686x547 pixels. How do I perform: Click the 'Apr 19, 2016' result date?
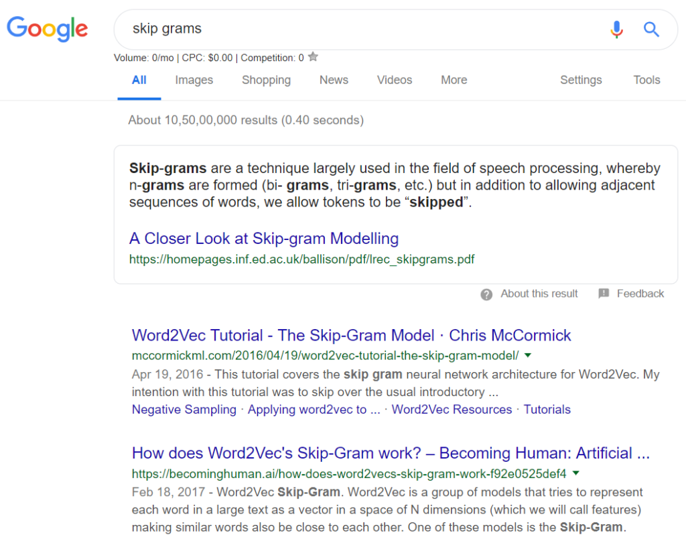[x=167, y=375]
